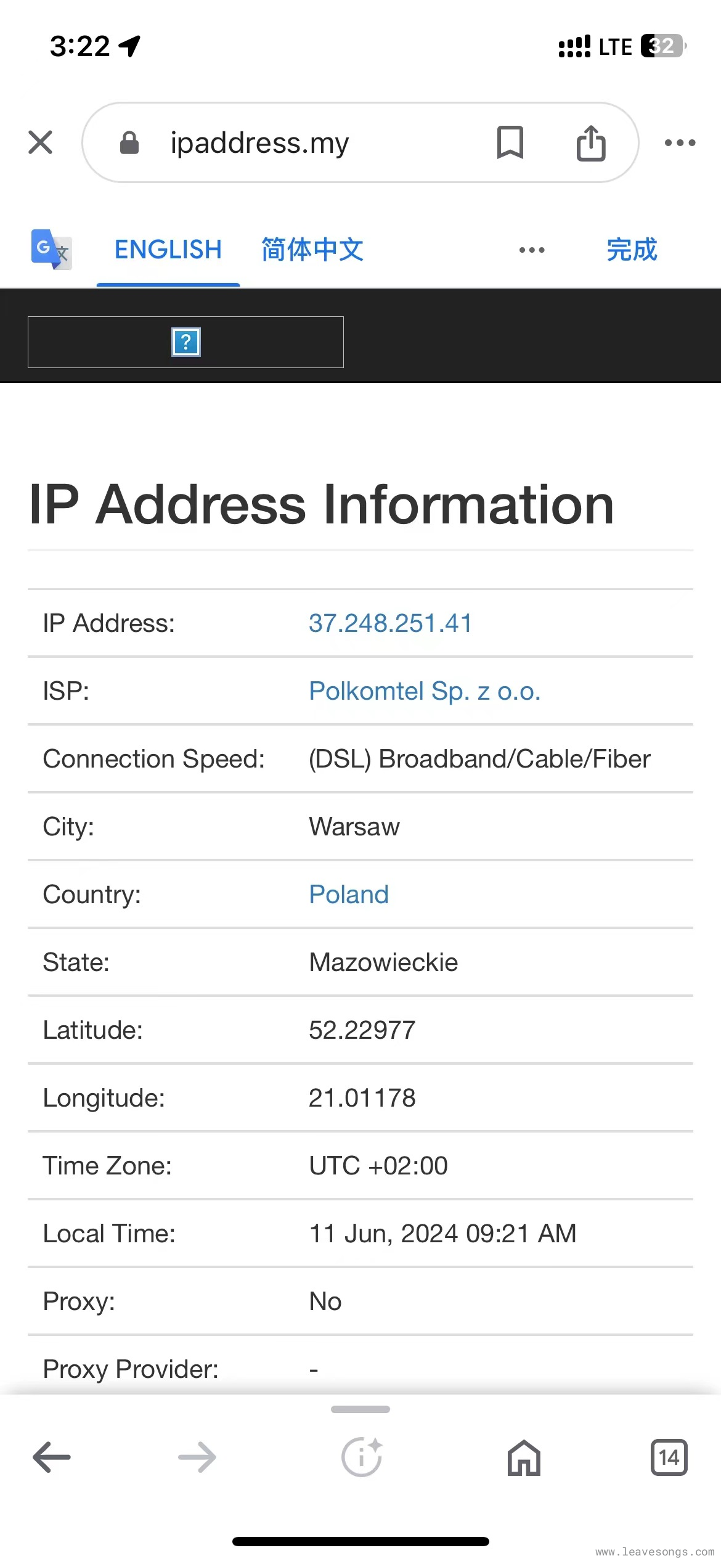Open the browser more options menu
The width and height of the screenshot is (721, 1561).
680,142
